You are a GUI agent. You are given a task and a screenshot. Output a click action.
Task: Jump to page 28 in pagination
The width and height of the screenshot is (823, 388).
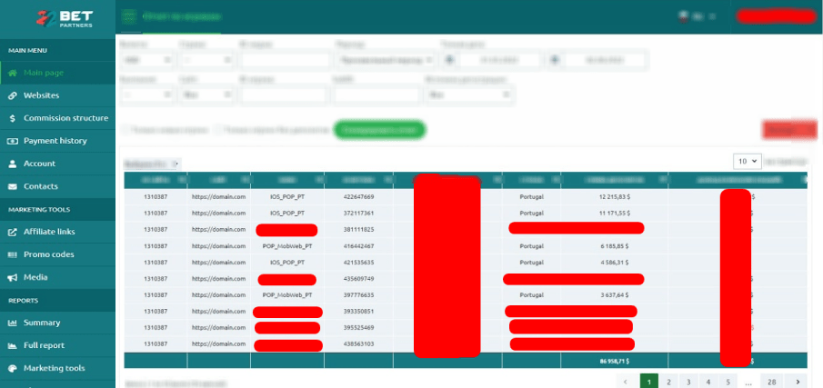pos(772,382)
